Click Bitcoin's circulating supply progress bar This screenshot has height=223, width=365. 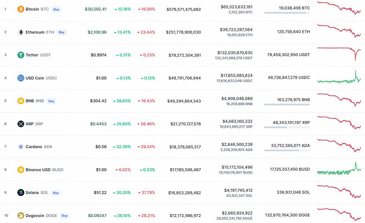(x=287, y=13)
